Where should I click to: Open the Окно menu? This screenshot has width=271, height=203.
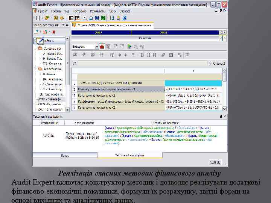tap(112, 11)
